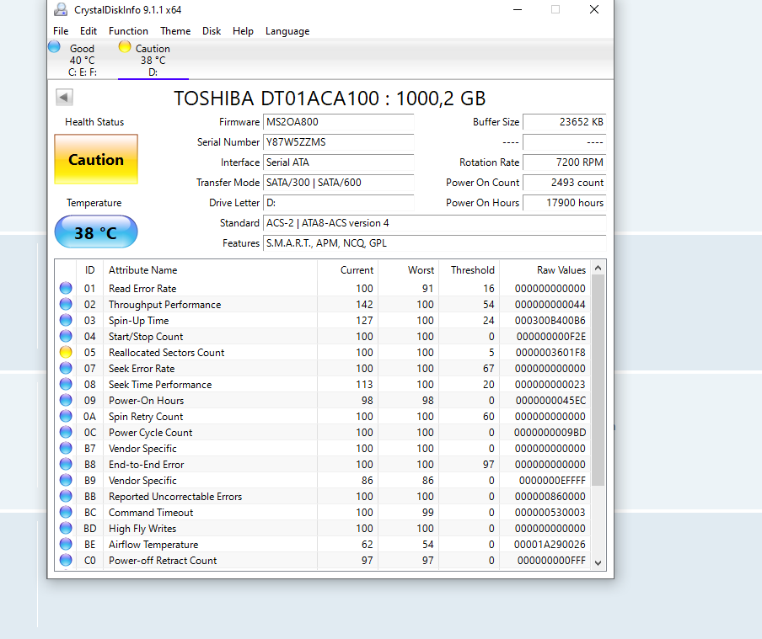
Task: Select the Caution status disk D:
Action: (x=153, y=60)
